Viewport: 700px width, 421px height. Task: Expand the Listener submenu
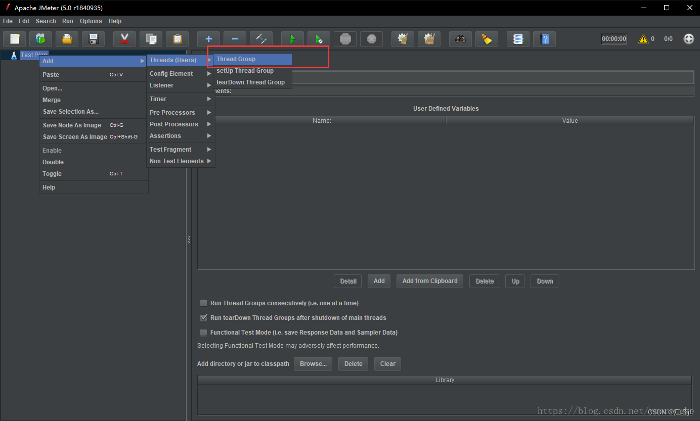pyautogui.click(x=181, y=85)
